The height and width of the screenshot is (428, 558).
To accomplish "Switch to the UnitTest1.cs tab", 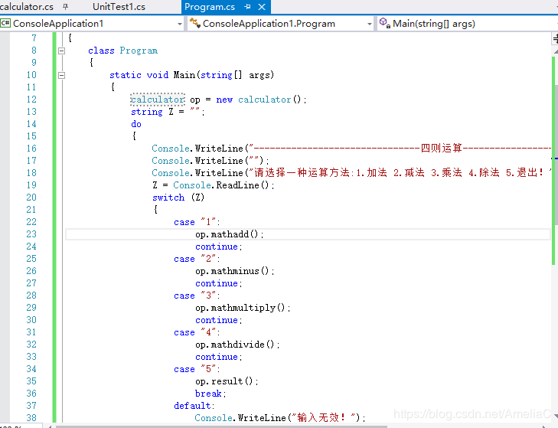I will [119, 7].
